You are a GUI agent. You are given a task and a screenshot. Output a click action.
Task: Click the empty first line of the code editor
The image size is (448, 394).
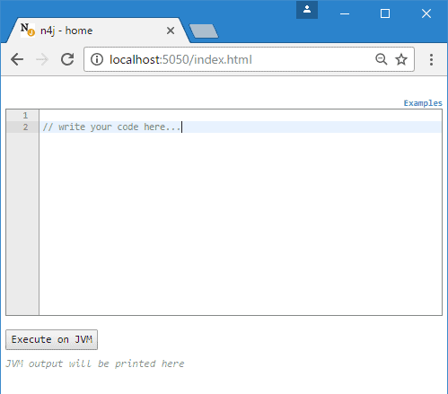pyautogui.click(x=241, y=116)
